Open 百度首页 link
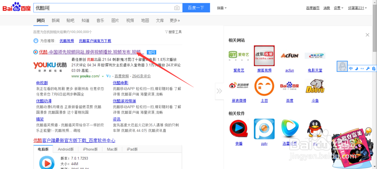 coord(313,8)
